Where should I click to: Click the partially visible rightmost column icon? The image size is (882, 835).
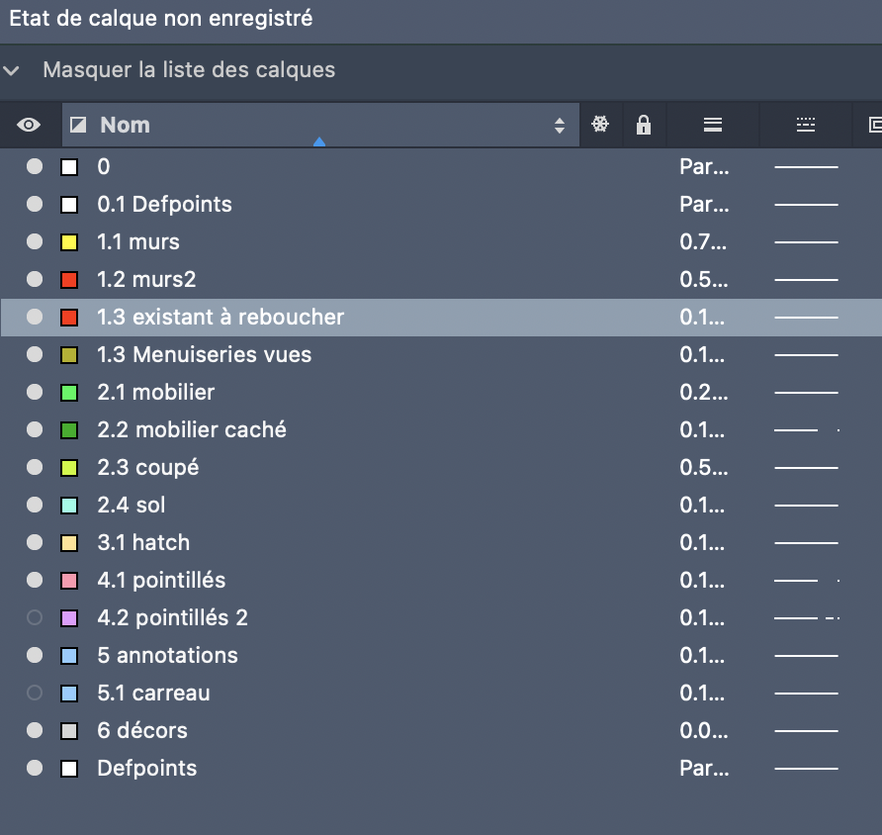tap(875, 125)
